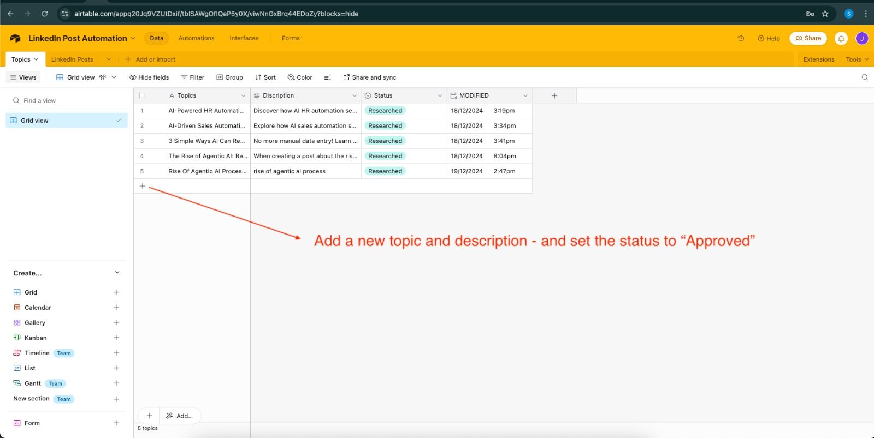Click bottom plus button to add record
874x438 pixels.
149,416
